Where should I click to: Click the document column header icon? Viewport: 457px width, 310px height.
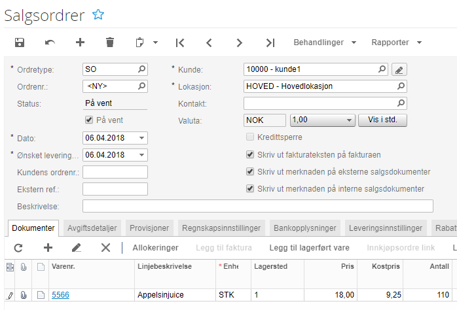pyautogui.click(x=41, y=267)
